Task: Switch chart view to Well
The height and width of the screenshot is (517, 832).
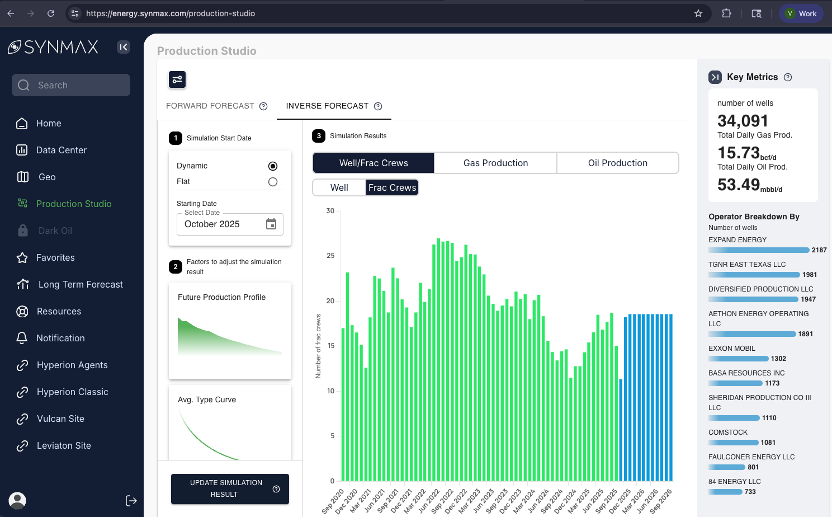Action: 339,188
